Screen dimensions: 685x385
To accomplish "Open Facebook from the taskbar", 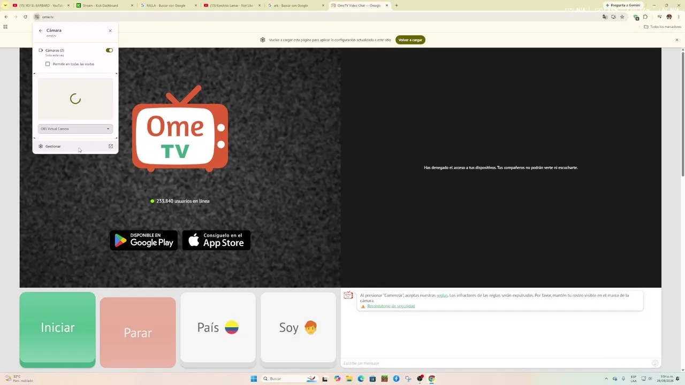I will [396, 379].
